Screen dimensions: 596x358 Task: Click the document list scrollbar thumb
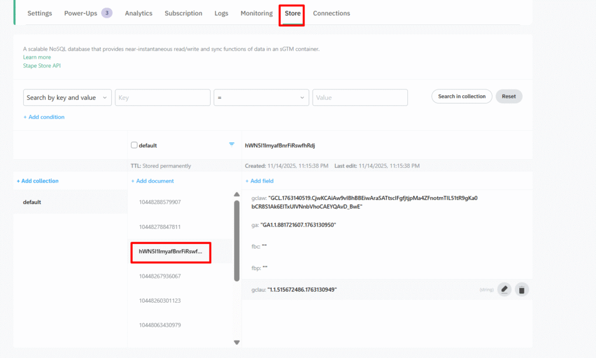tap(236, 241)
